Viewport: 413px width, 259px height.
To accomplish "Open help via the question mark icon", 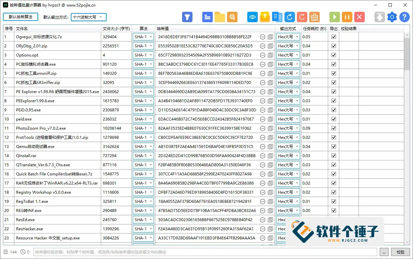I will [x=405, y=17].
